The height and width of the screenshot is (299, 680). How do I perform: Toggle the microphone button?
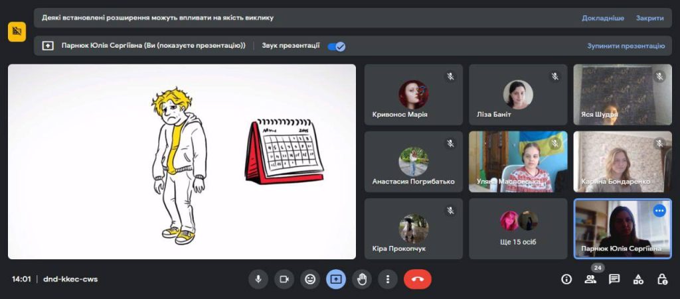[x=258, y=279]
